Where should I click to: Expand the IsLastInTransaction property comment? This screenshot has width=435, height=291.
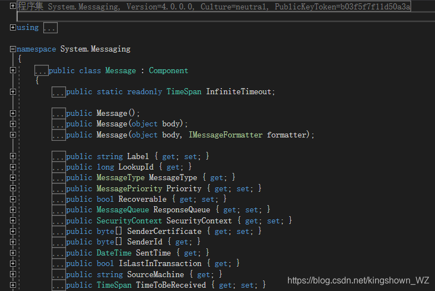pyautogui.click(x=13, y=264)
